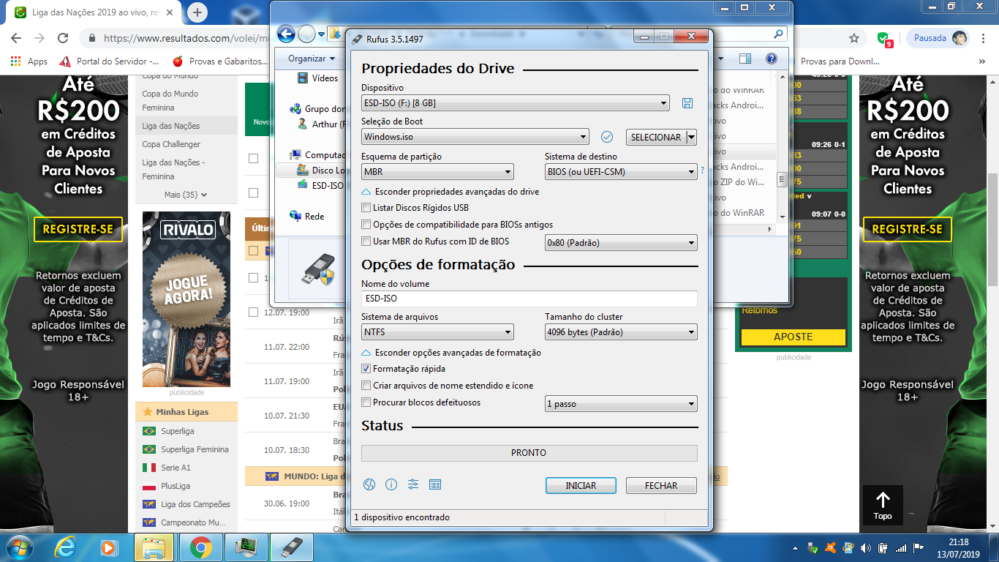Viewport: 999px width, 562px height.
Task: Click the Chrome reload page icon
Action: point(63,38)
